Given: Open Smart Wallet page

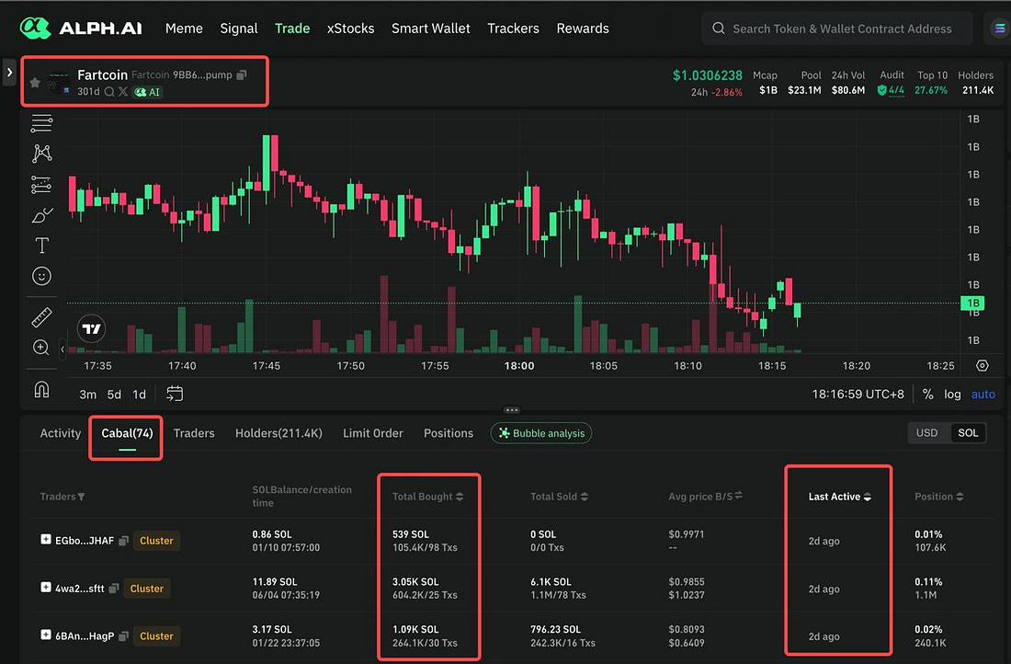Looking at the screenshot, I should (431, 29).
